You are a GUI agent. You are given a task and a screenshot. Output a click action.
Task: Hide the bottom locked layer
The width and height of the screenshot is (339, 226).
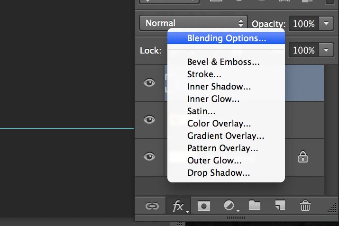pyautogui.click(x=149, y=156)
